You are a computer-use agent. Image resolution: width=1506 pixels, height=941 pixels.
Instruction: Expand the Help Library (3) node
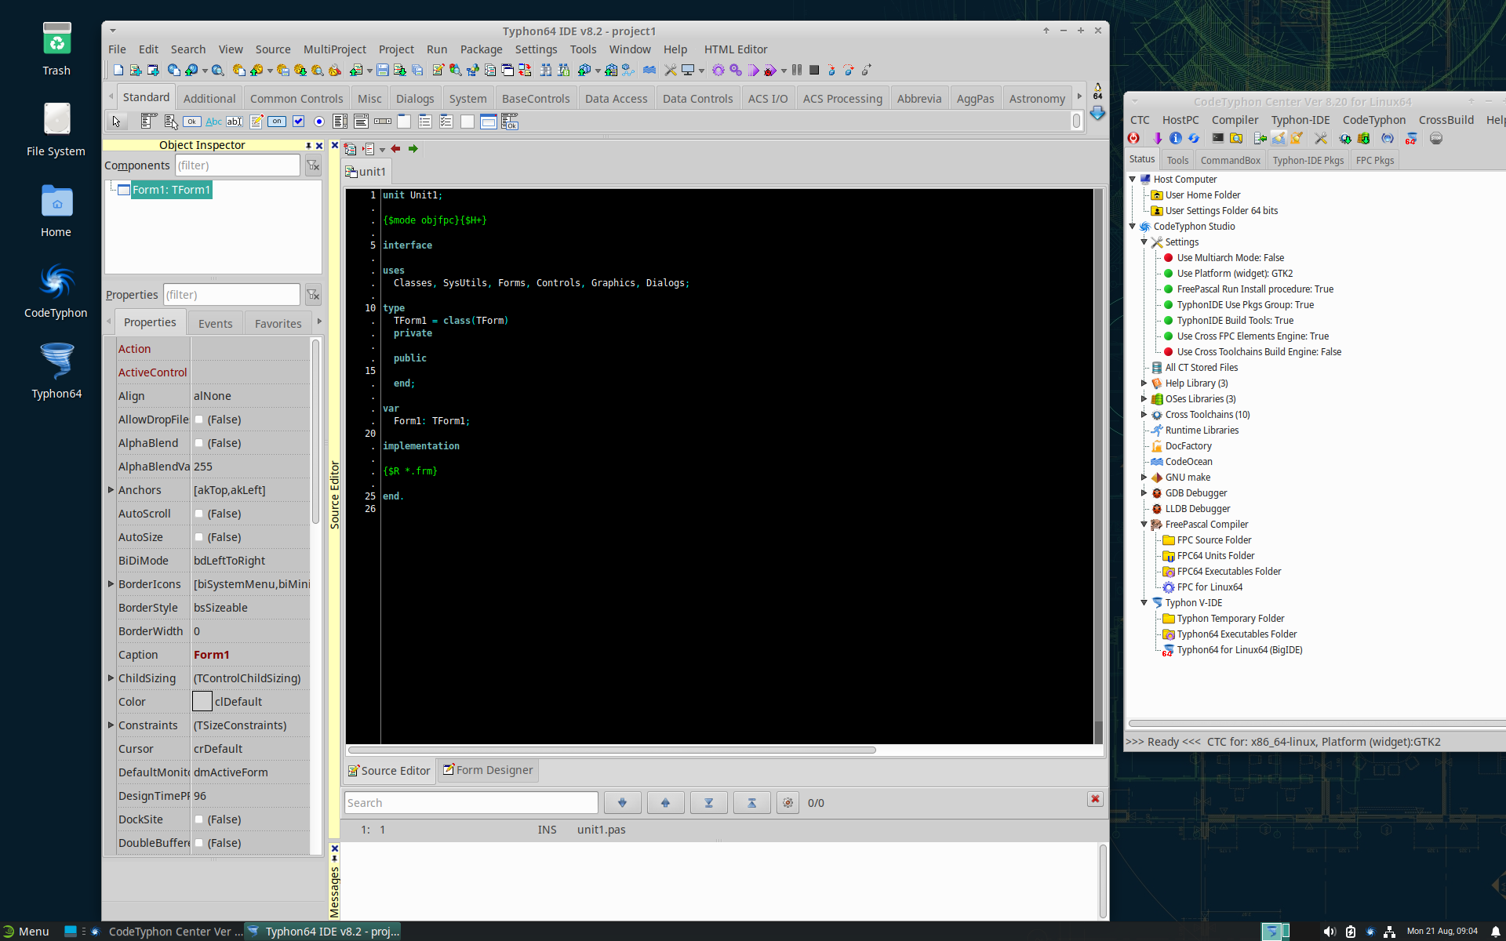1144,383
